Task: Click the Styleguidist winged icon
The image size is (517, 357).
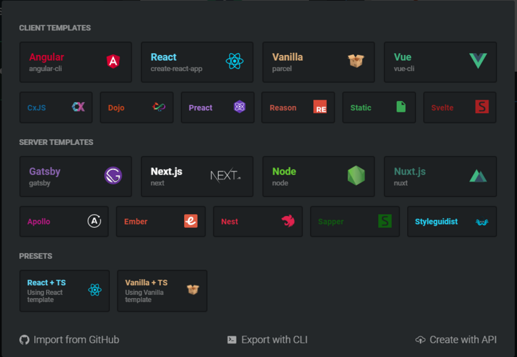Action: coord(482,222)
